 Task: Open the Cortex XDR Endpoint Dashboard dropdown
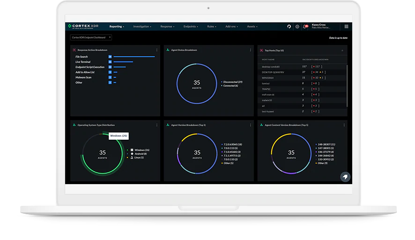[91, 37]
